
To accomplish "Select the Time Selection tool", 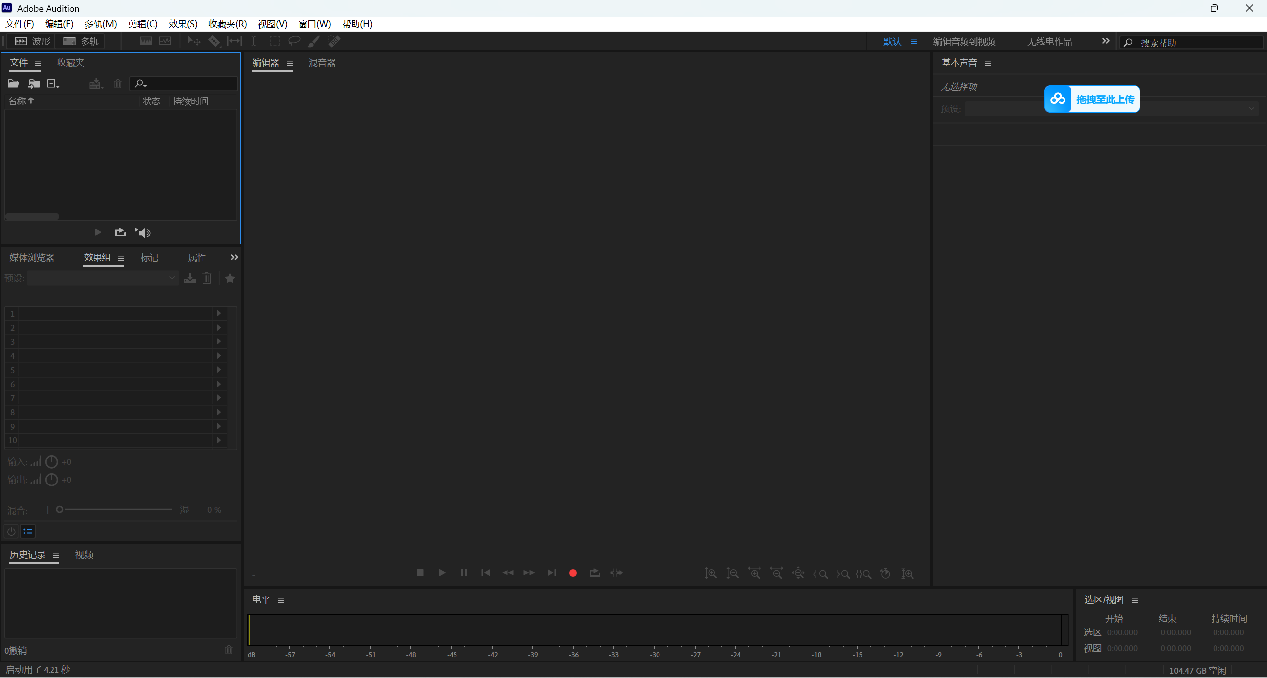I will click(x=254, y=41).
